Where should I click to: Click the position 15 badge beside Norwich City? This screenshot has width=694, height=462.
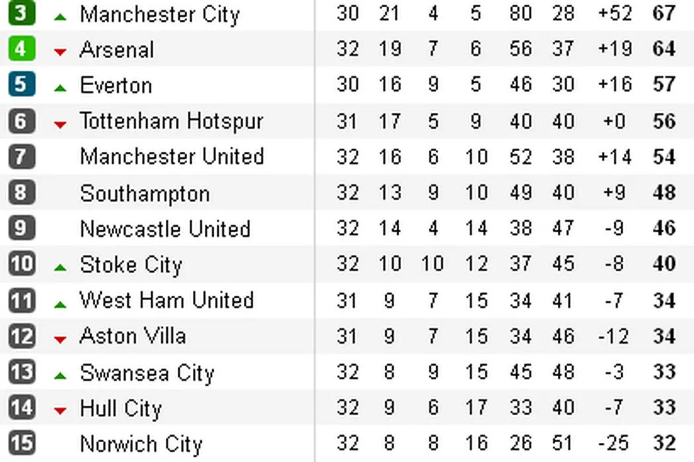[21, 443]
